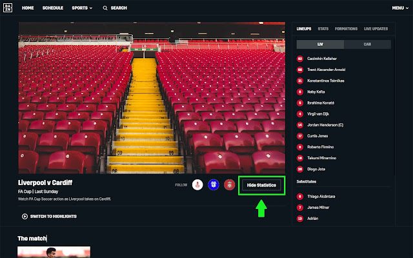Screen dimensions: 413x258
Task: Switch to the Lineups tab
Action: point(304,28)
